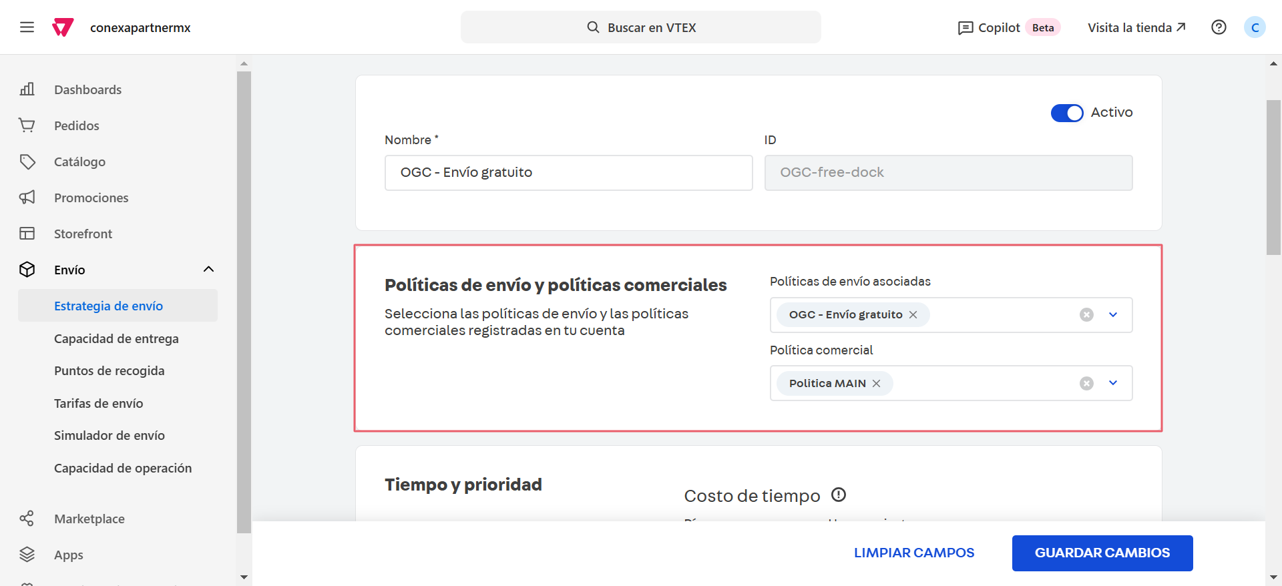Viewport: 1282px width, 586px height.
Task: Remove the OGC - Envío gratuito tag
Action: click(913, 314)
